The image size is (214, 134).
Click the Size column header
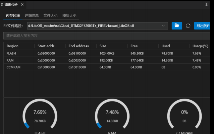click(103, 46)
